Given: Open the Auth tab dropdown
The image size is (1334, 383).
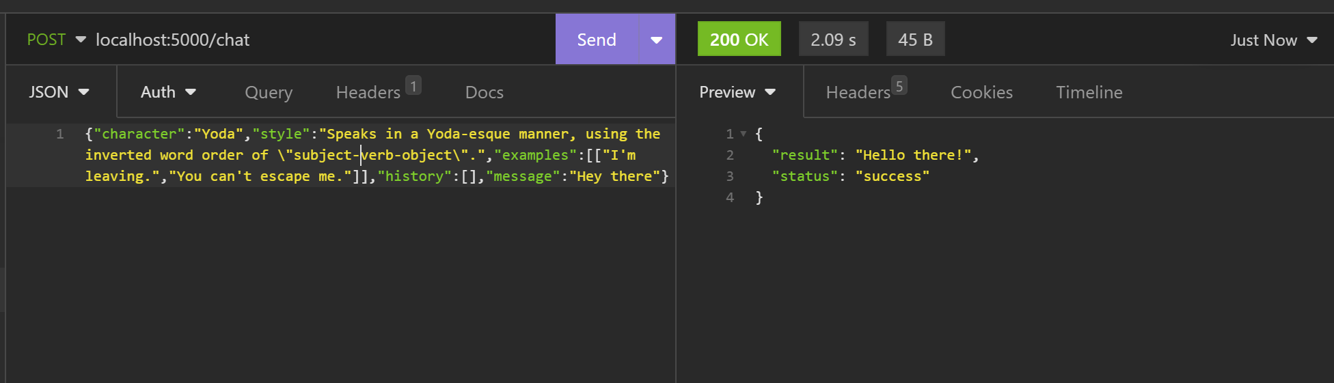Looking at the screenshot, I should tap(168, 91).
